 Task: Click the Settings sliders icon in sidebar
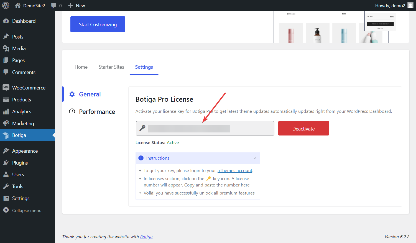(x=6, y=198)
